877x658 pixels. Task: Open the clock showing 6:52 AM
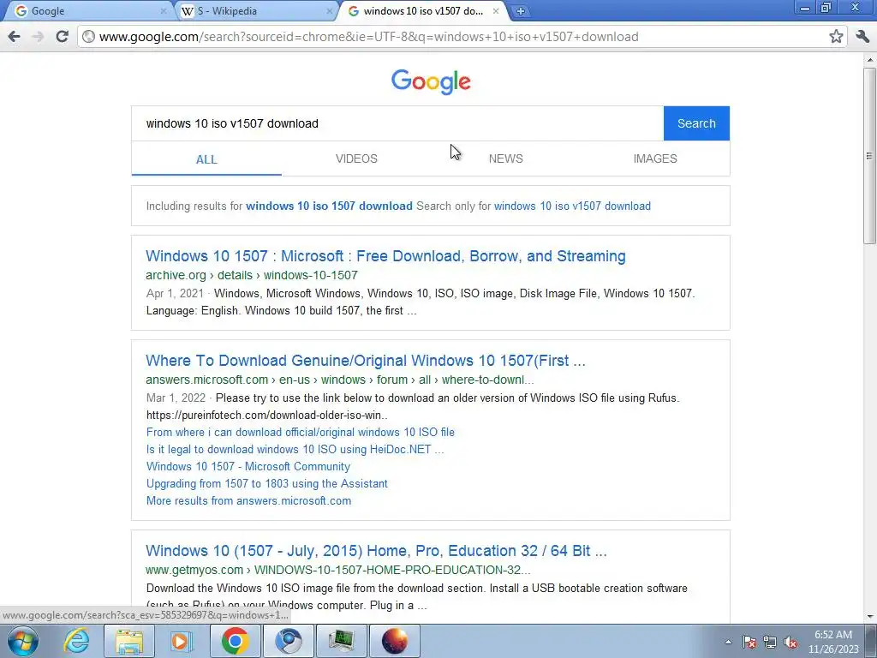pyautogui.click(x=833, y=641)
